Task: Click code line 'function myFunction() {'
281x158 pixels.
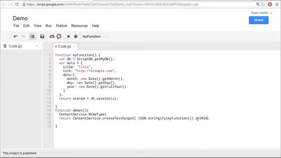Action: tap(78, 55)
